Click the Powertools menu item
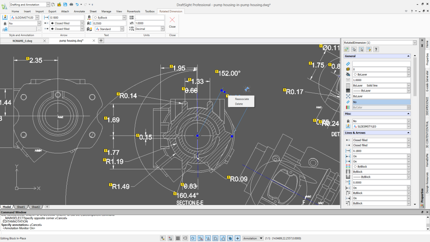Viewport: 430px width, 242px height. [133, 11]
